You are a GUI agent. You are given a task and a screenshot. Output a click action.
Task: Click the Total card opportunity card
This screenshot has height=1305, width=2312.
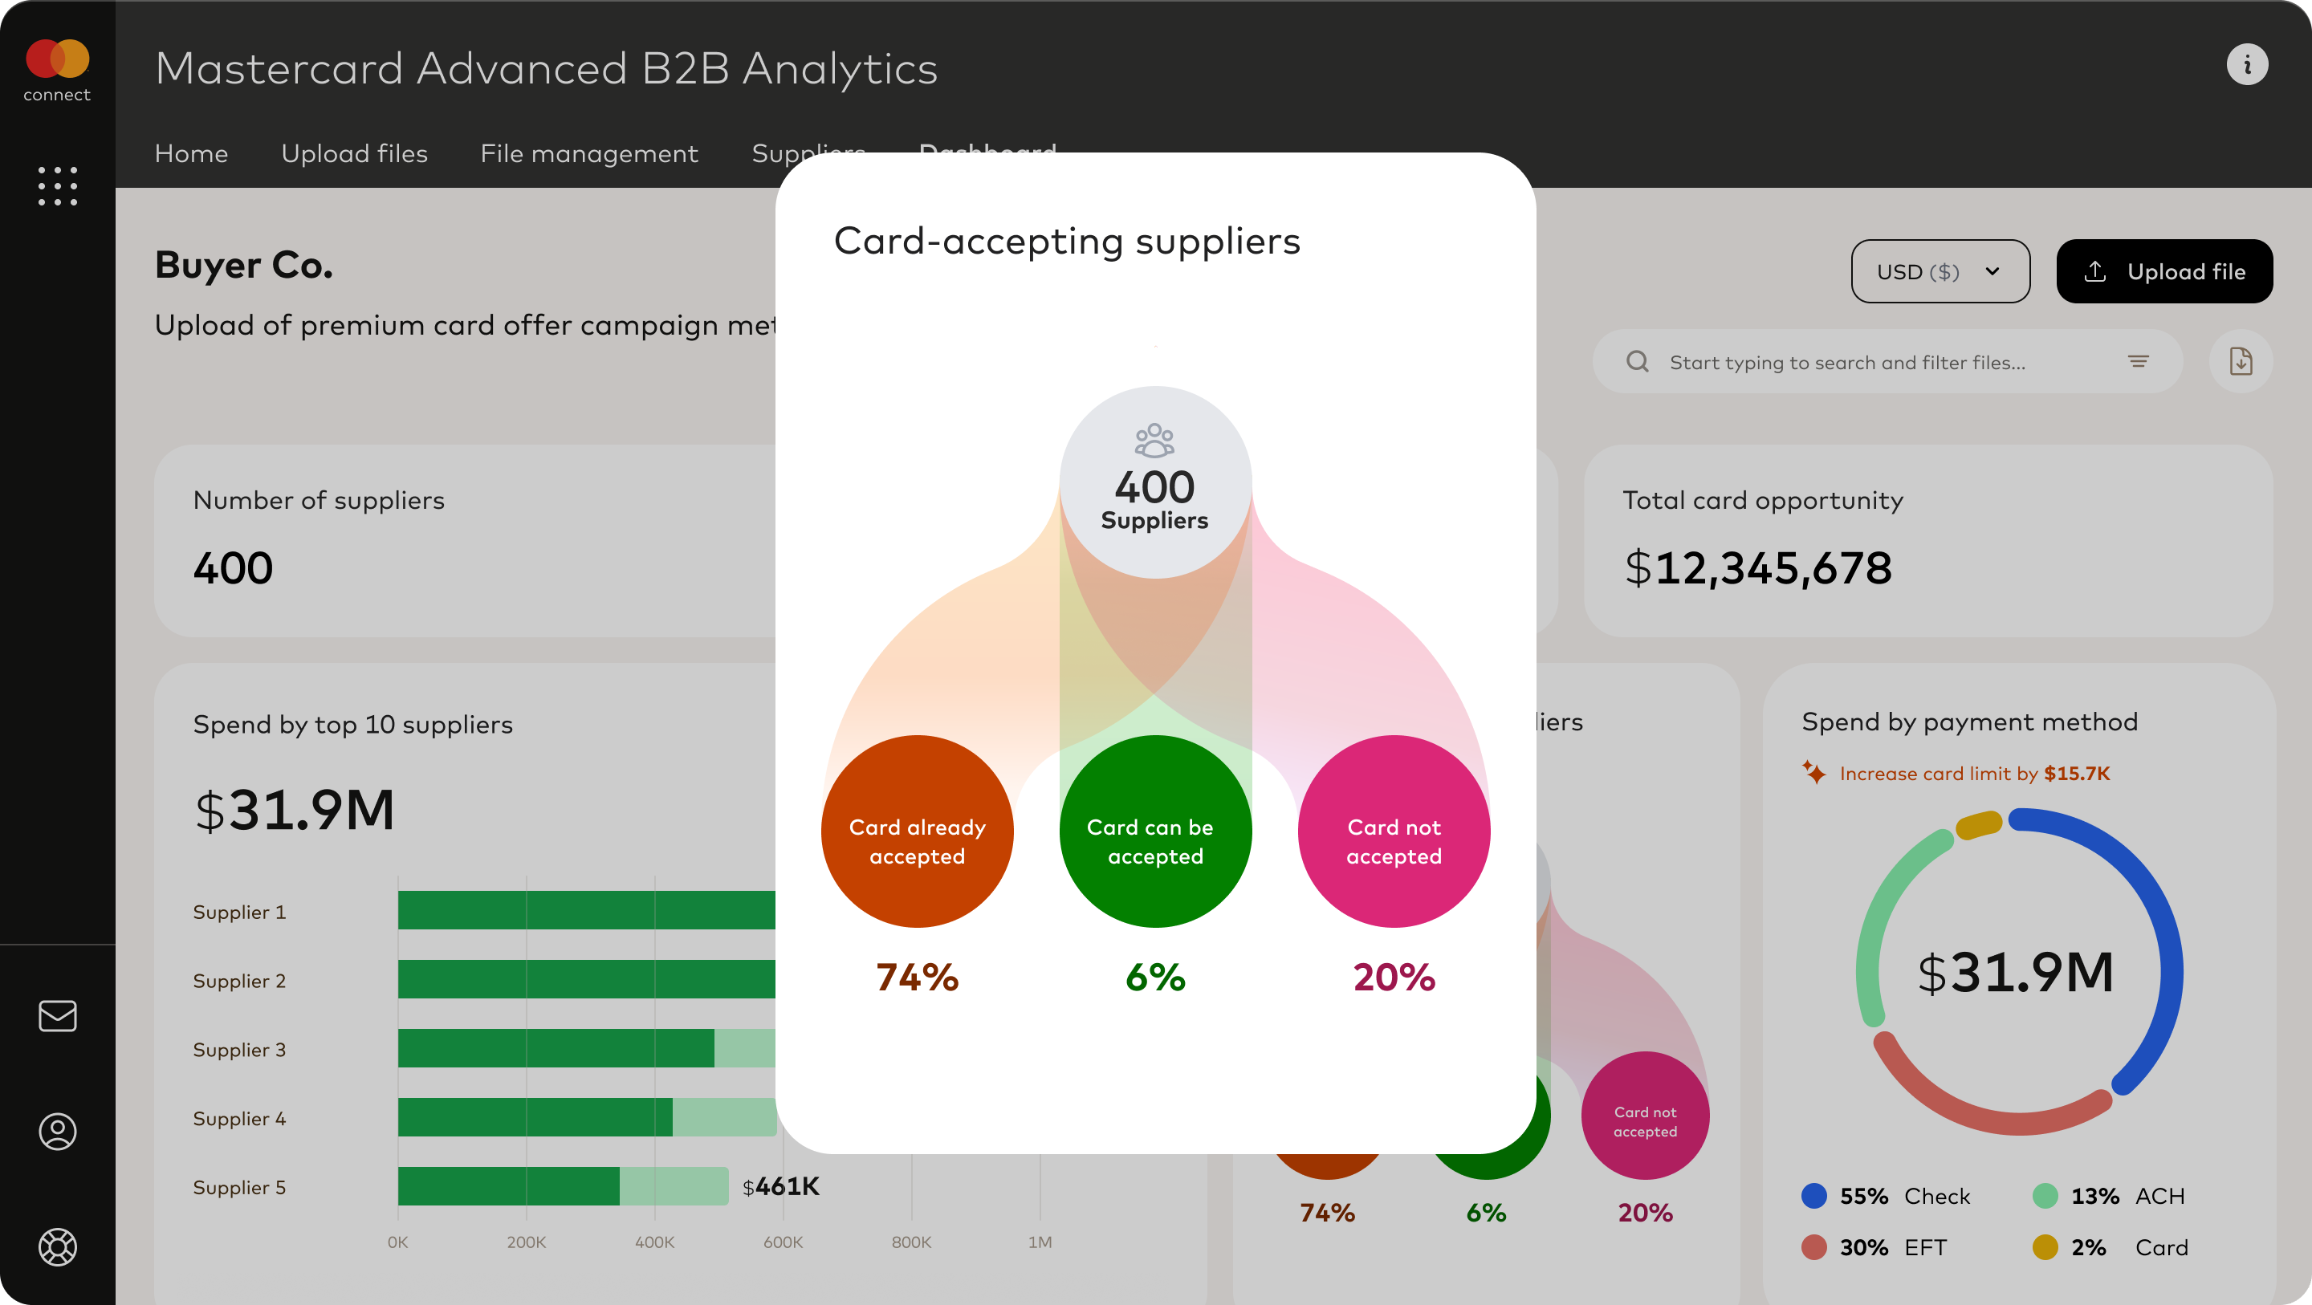click(x=1927, y=541)
